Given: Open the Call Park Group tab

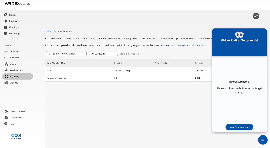Looking at the screenshot, I should pos(169,38).
